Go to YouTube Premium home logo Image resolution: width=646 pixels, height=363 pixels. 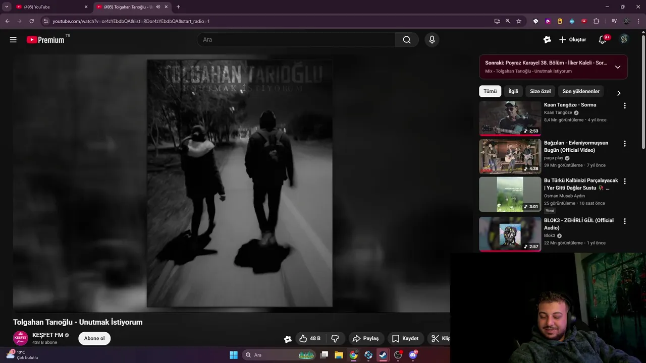(x=45, y=40)
